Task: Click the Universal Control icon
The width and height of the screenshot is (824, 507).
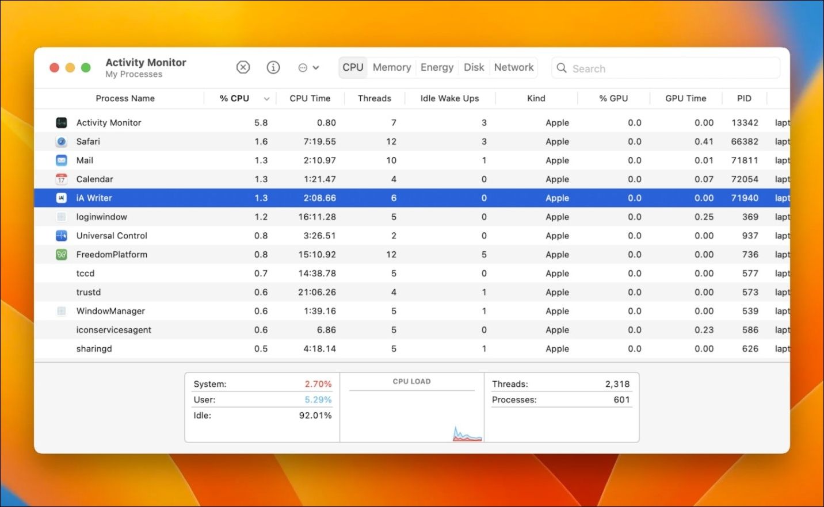Action: pyautogui.click(x=62, y=236)
